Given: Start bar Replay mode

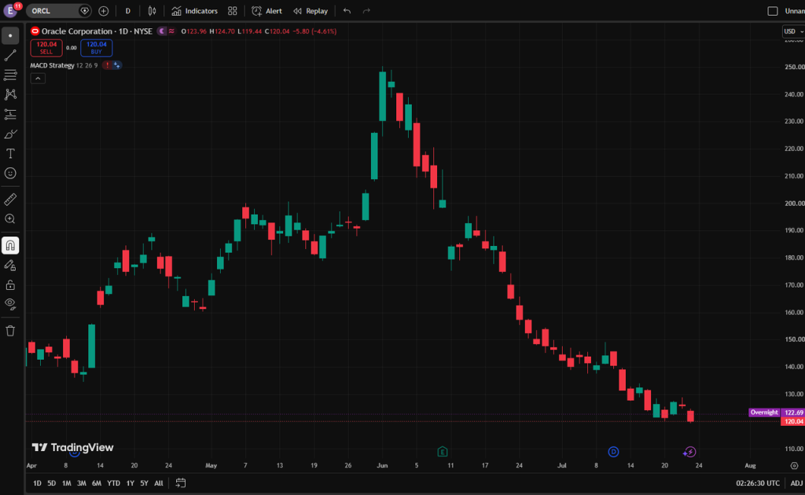Looking at the screenshot, I should (x=311, y=11).
